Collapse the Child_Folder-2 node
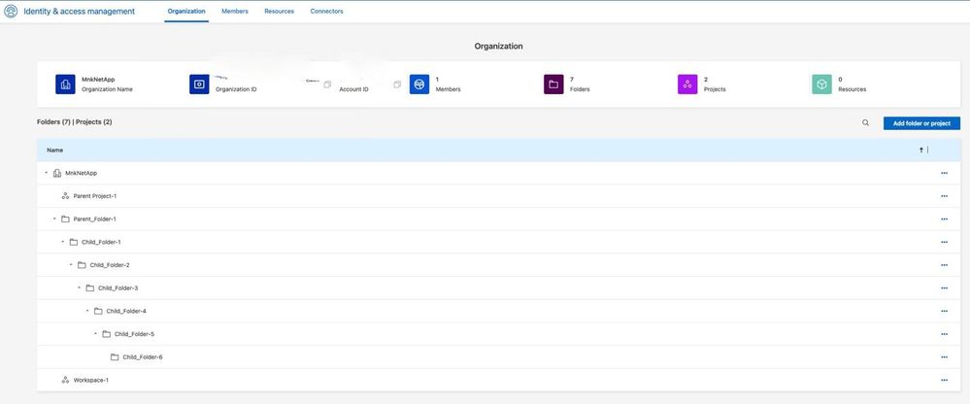Image resolution: width=970 pixels, height=404 pixels. point(71,265)
